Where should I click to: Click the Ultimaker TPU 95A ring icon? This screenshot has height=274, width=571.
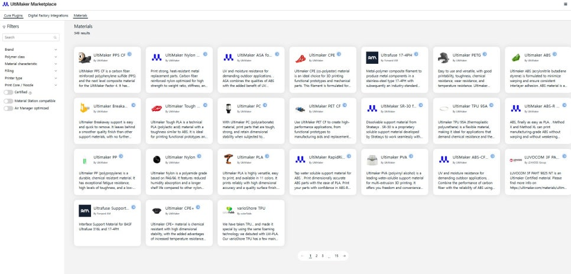[444, 109]
